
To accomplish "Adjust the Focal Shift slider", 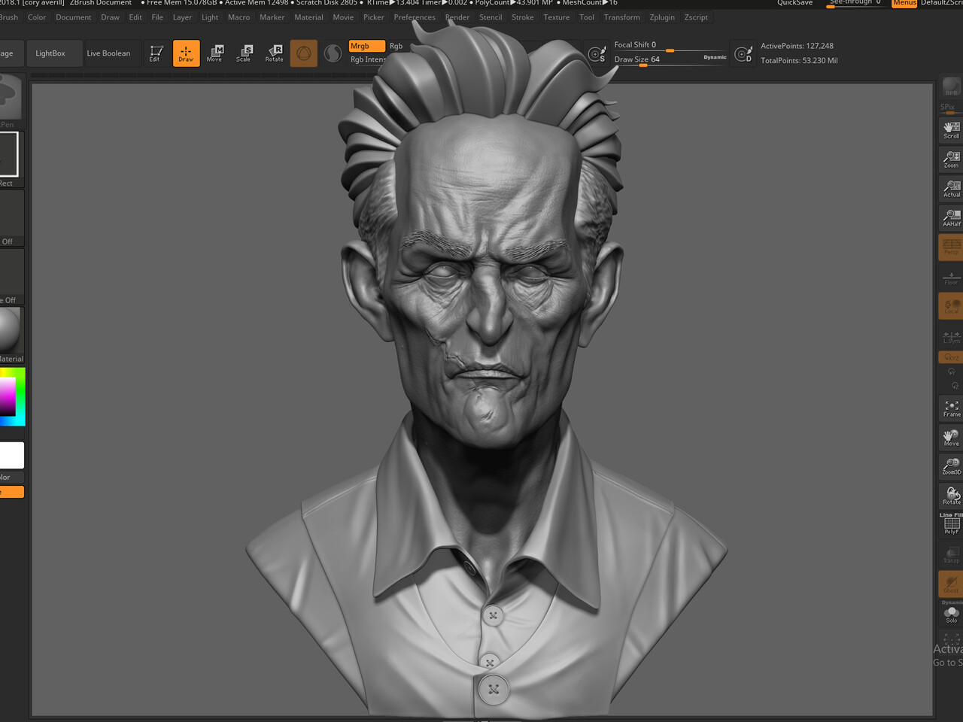I will [x=670, y=46].
